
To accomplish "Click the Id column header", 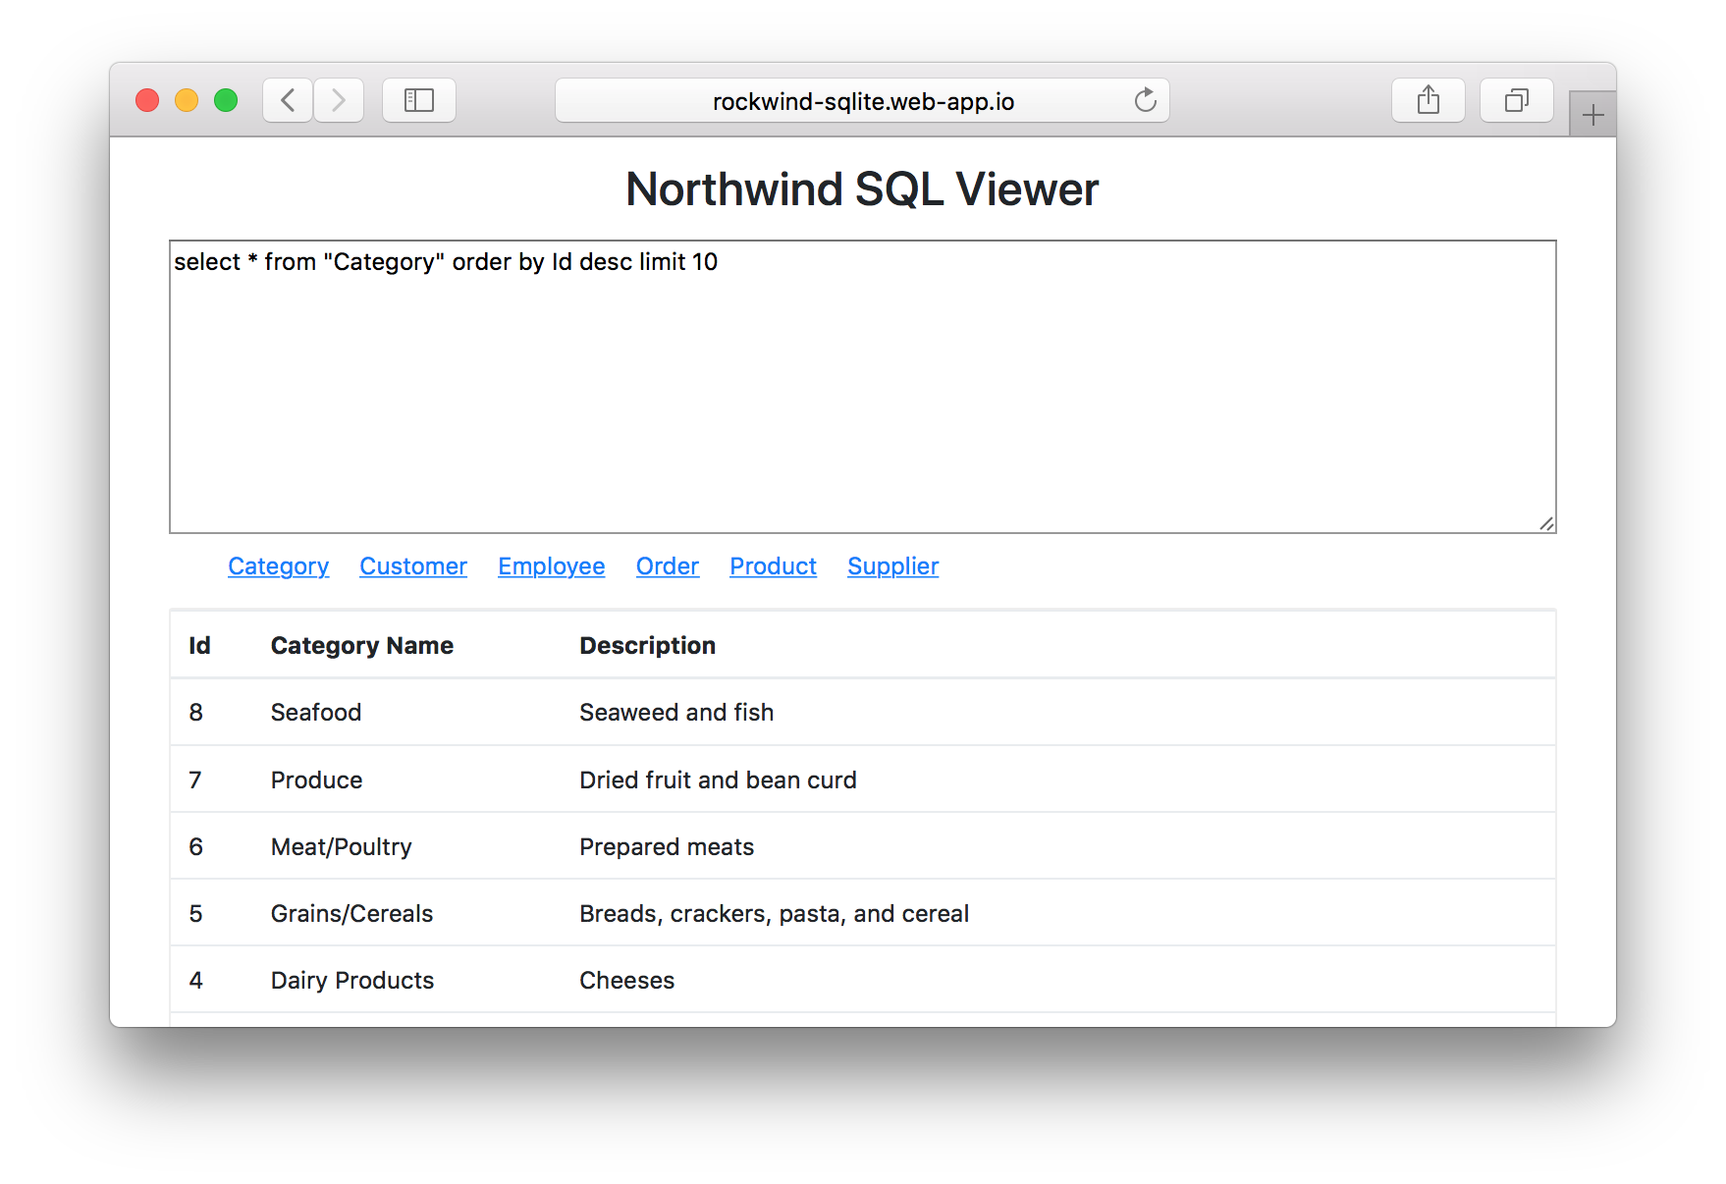I will [x=199, y=645].
